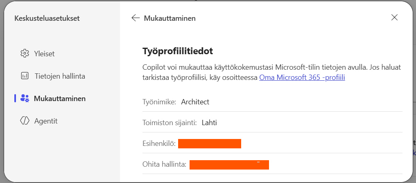Image resolution: width=416 pixels, height=183 pixels.
Task: Open the Yleiset settings section
Action: point(44,53)
